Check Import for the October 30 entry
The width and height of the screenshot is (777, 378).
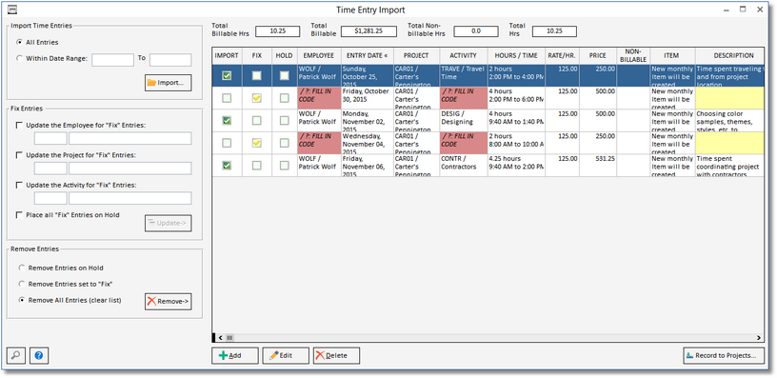(x=227, y=98)
